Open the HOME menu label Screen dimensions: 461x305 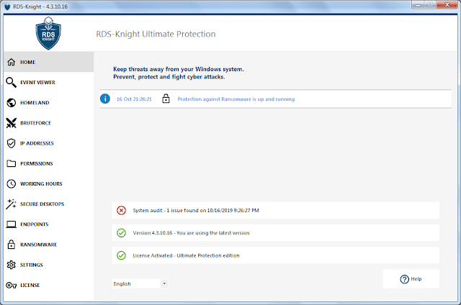(27, 63)
